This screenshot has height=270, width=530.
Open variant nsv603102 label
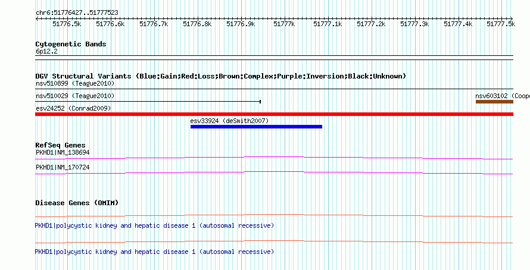coord(502,96)
